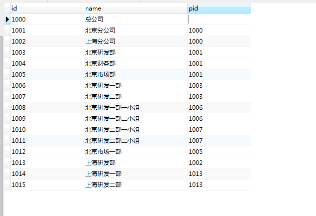The width and height of the screenshot is (316, 216).
Task: Click the pid cell in row 1013
Action: click(219, 163)
